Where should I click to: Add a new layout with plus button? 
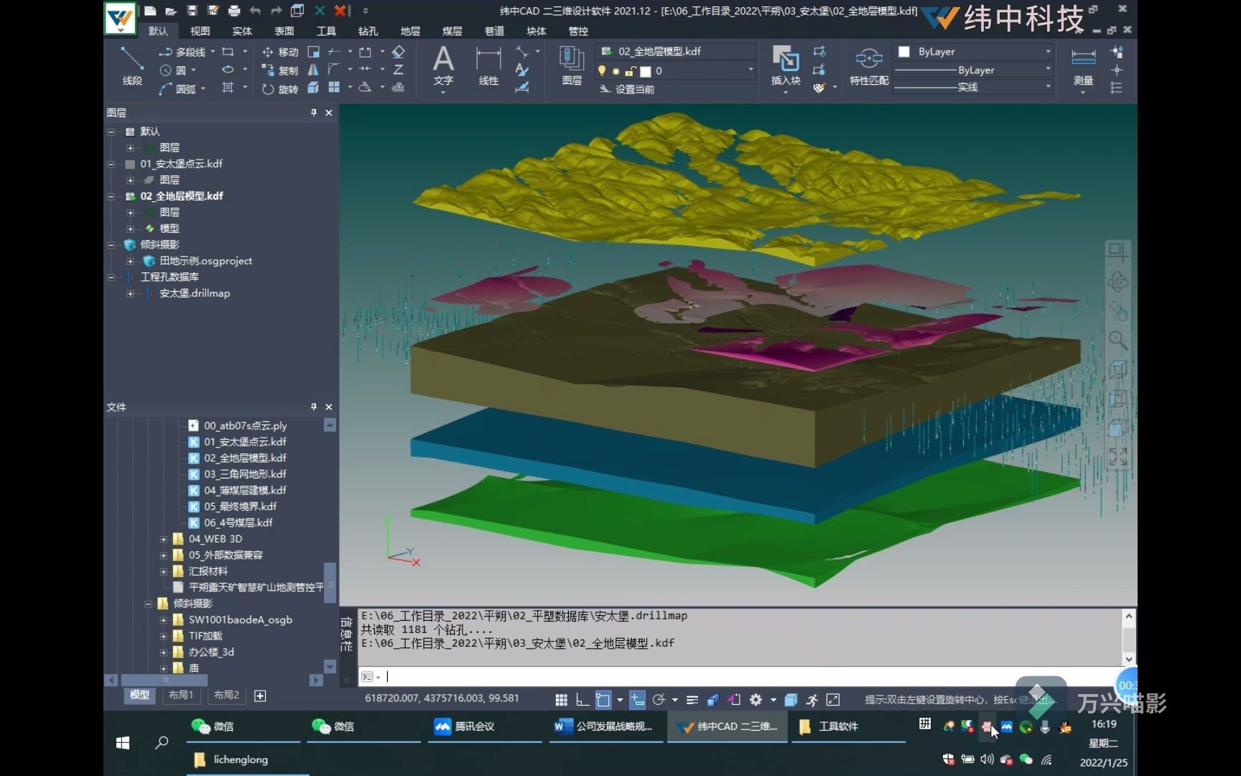260,696
